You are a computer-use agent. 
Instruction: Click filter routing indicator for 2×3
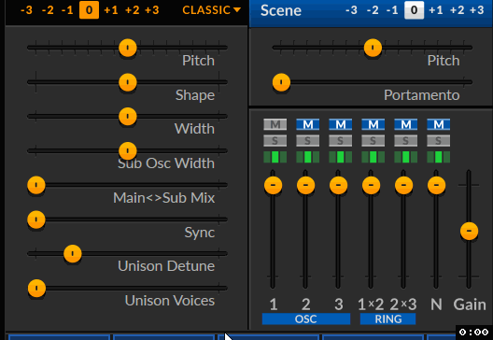tap(406, 157)
